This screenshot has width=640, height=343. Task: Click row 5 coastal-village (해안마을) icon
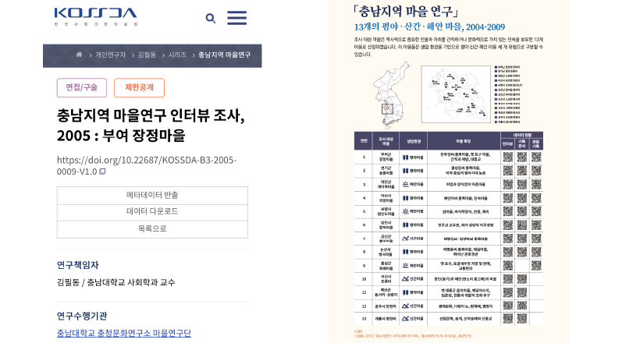(405, 211)
